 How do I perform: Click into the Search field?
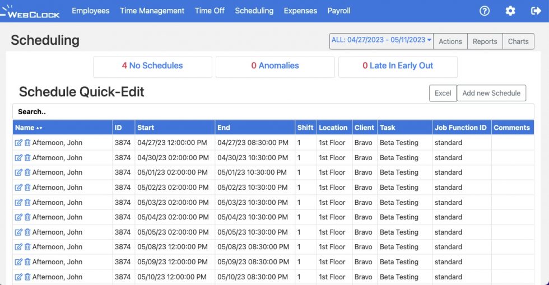273,111
